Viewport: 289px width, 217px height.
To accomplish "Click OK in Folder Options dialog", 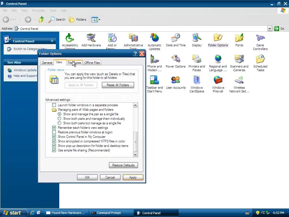I will 87,177.
